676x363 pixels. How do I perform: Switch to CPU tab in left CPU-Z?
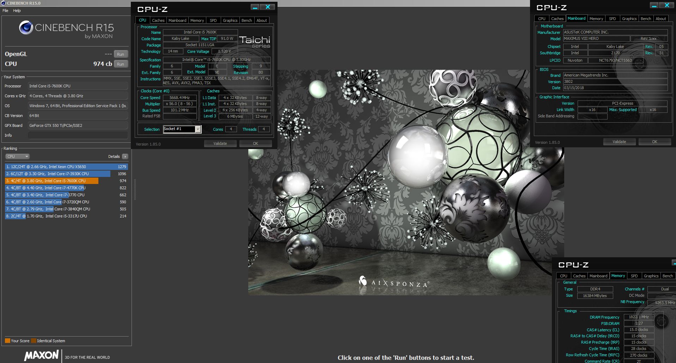tap(142, 20)
